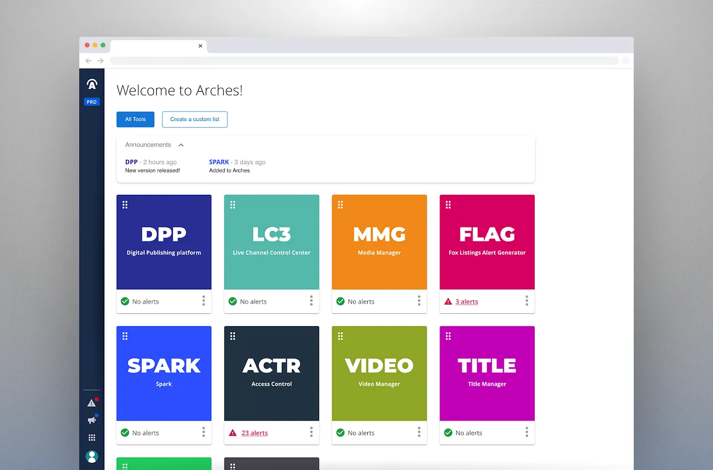
Task: Open the DPP announcement link
Action: click(x=131, y=162)
